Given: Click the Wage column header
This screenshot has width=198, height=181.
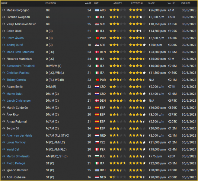Looking at the screenshot, I should pyautogui.click(x=152, y=3).
